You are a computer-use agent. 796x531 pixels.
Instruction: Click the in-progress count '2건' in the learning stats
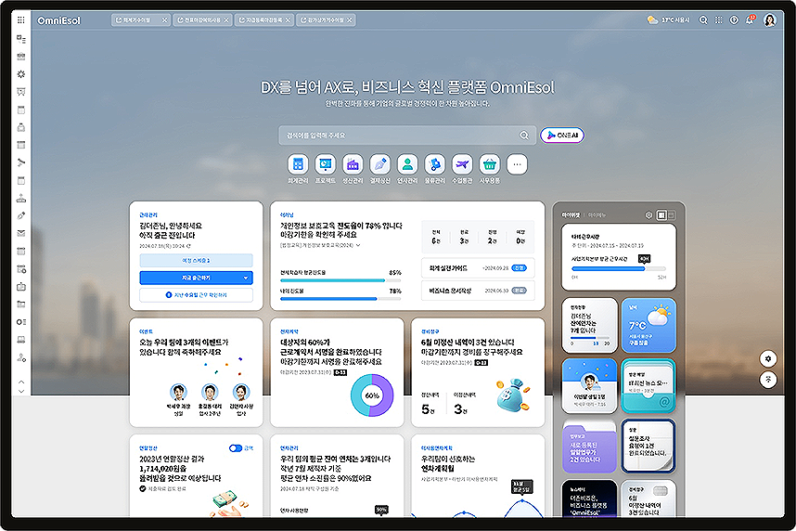[x=492, y=240]
